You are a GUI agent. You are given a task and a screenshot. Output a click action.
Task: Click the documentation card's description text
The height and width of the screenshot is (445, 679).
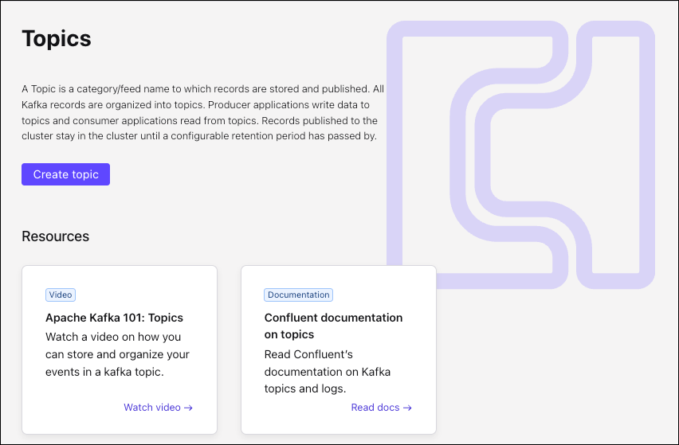328,371
